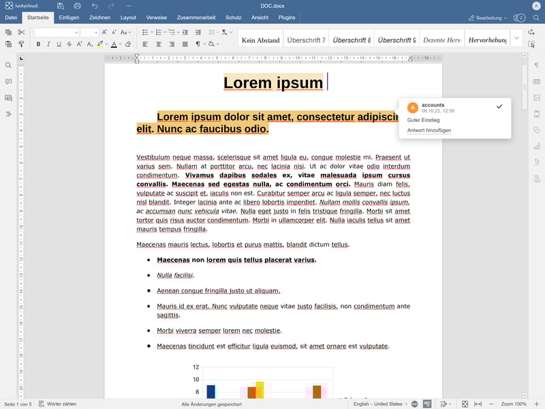Open the font name dropdown
This screenshot has height=409, width=545.
[57, 32]
